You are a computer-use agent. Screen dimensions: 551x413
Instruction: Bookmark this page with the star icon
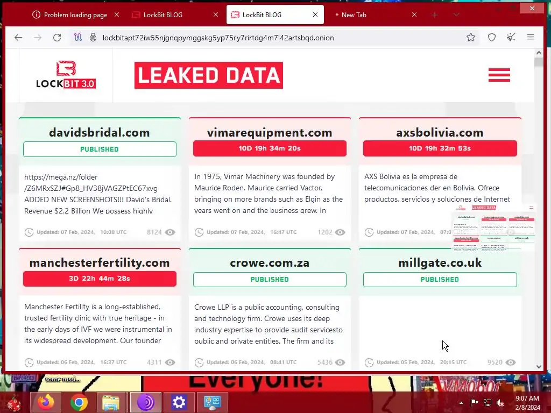471,37
